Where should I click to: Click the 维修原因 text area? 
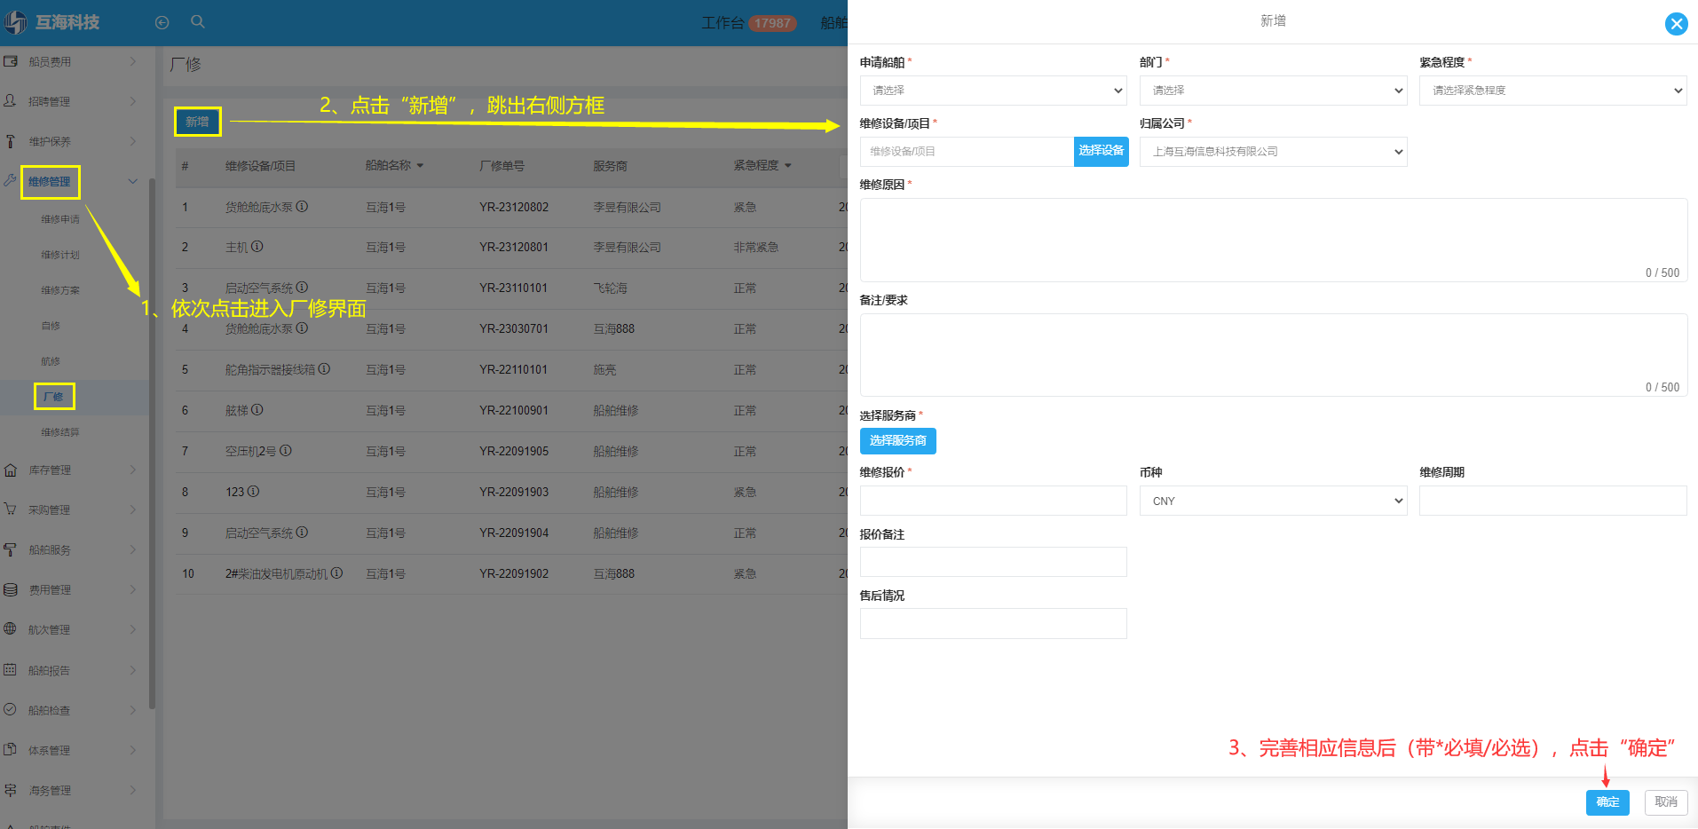click(1273, 240)
